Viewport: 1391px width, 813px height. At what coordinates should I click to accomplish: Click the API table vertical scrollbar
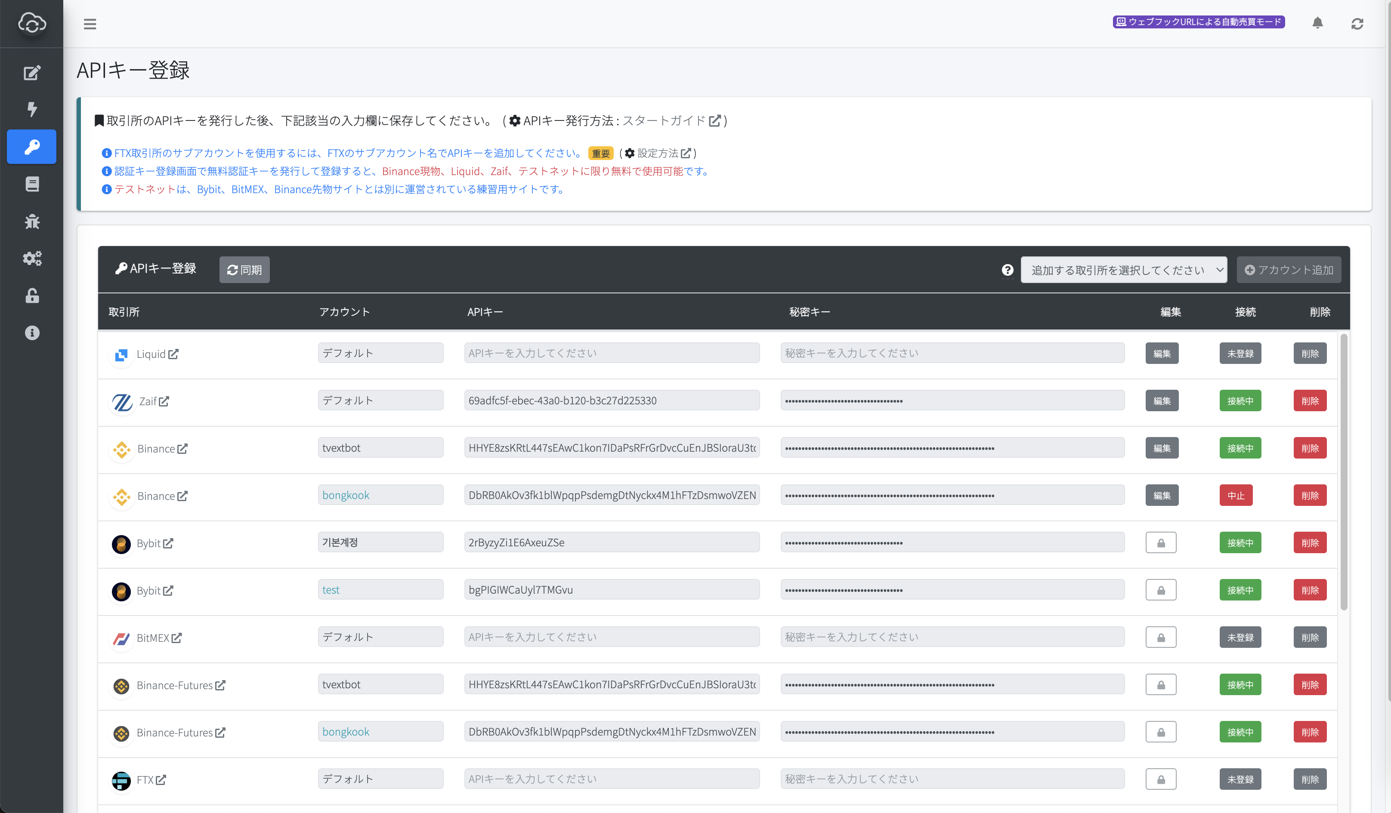point(1344,472)
